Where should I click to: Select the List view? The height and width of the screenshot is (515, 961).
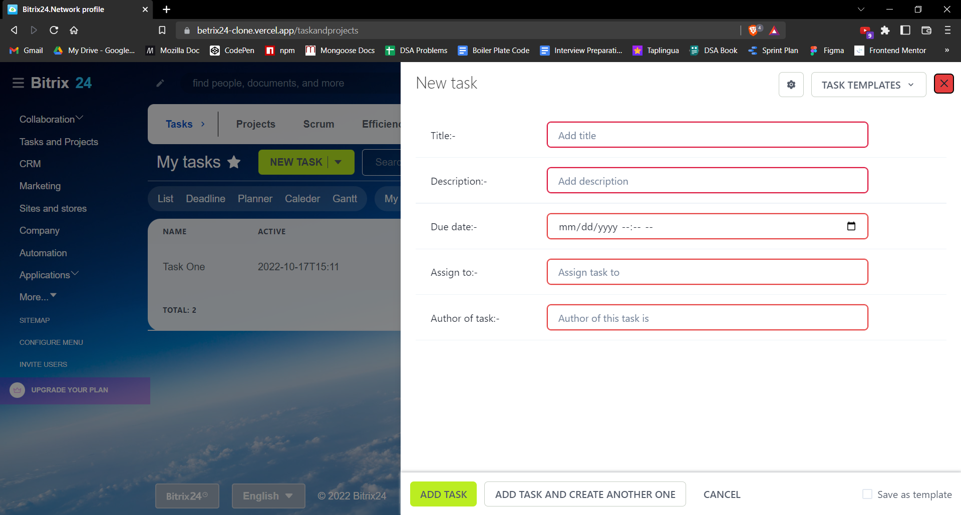pos(165,199)
